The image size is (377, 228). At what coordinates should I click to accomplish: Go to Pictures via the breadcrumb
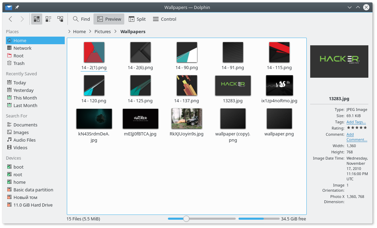(x=102, y=31)
